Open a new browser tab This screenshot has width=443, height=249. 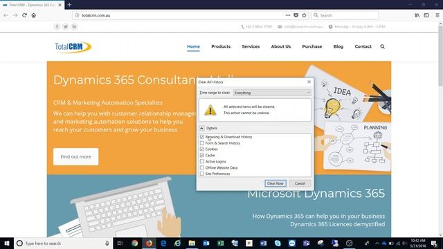[x=69, y=5]
